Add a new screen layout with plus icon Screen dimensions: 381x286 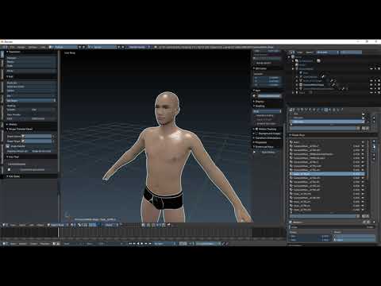tap(80, 47)
